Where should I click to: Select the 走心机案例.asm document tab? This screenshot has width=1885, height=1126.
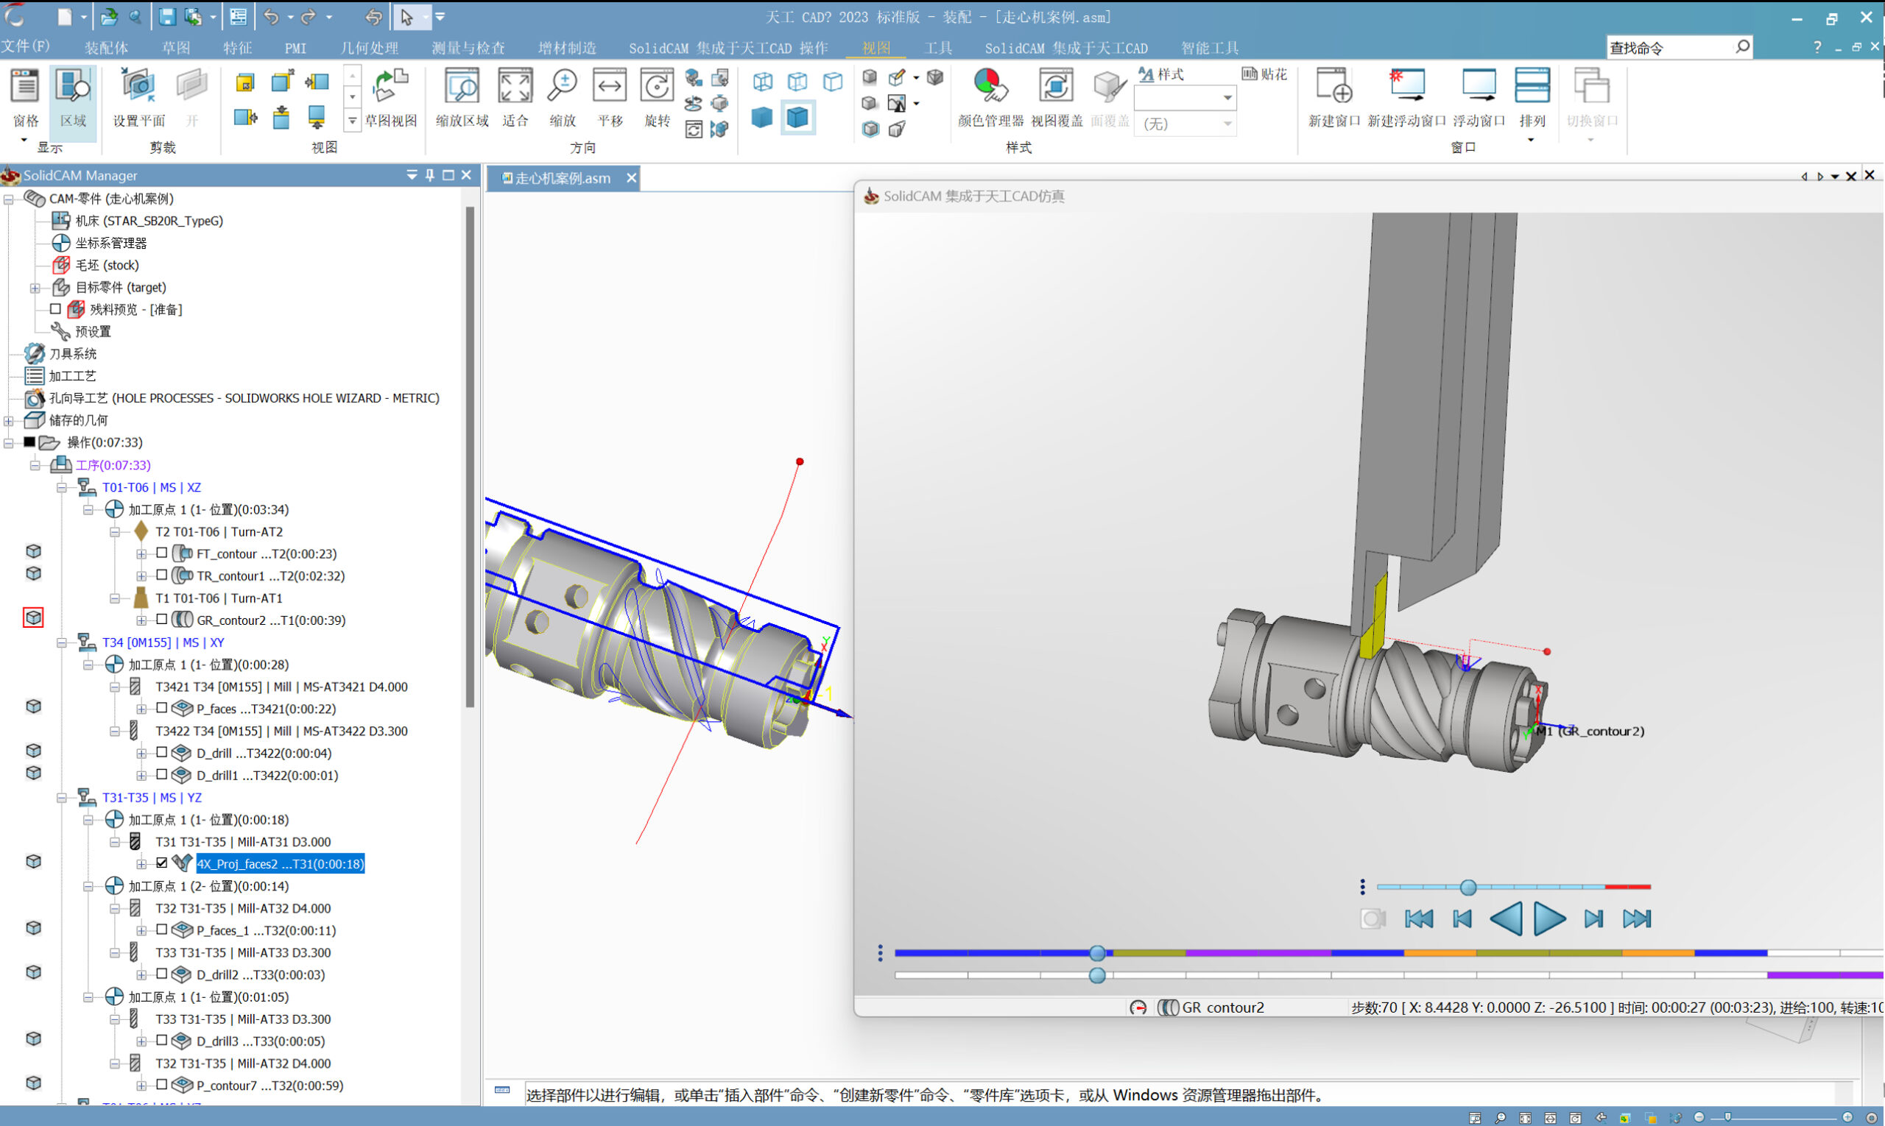pos(562,178)
